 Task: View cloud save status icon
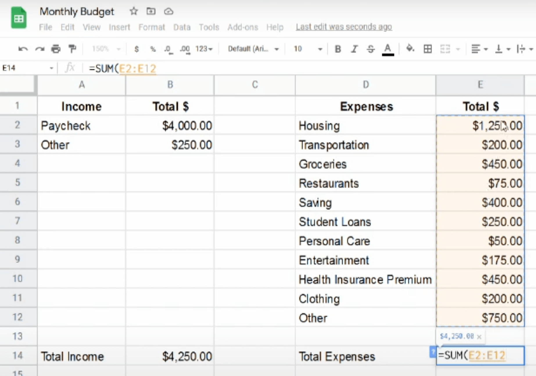[x=168, y=11]
